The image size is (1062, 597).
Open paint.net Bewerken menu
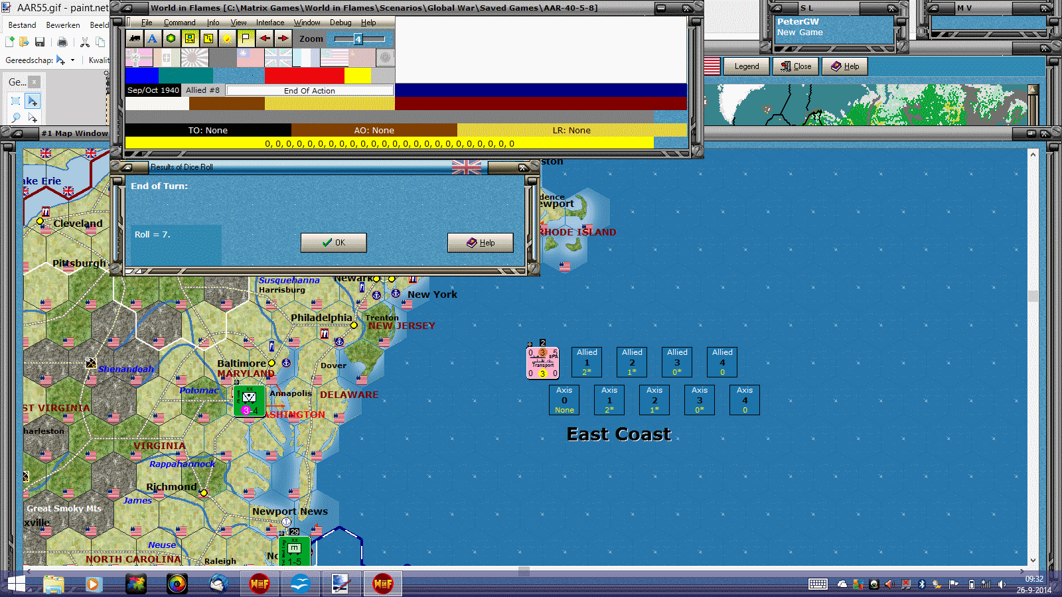tap(63, 25)
